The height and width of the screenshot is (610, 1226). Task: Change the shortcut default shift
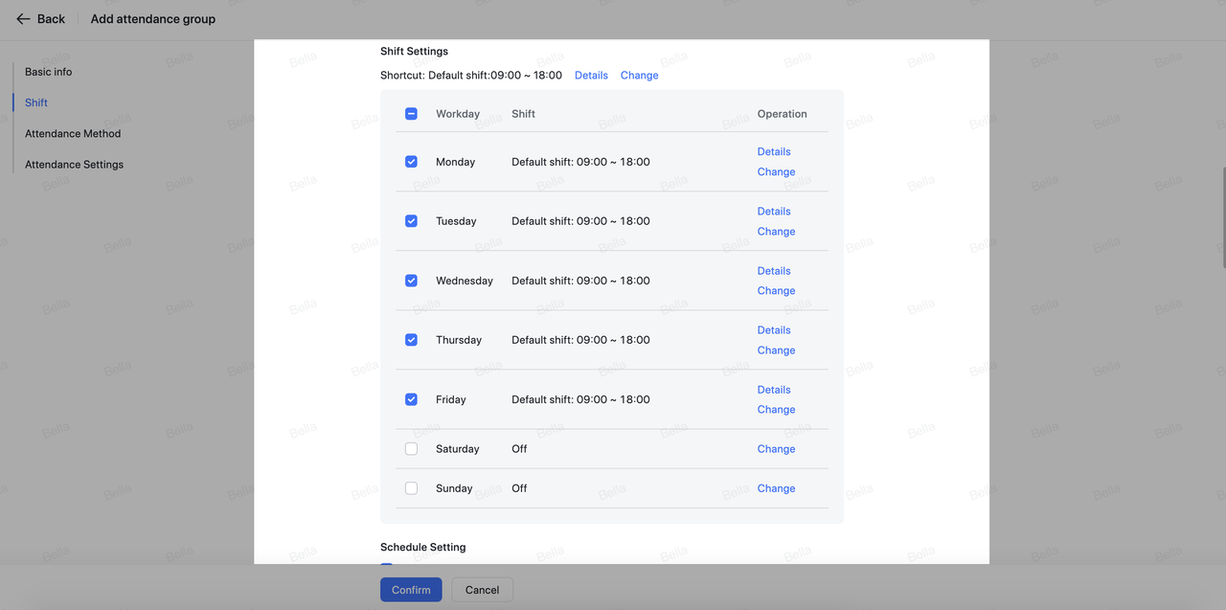click(x=639, y=76)
